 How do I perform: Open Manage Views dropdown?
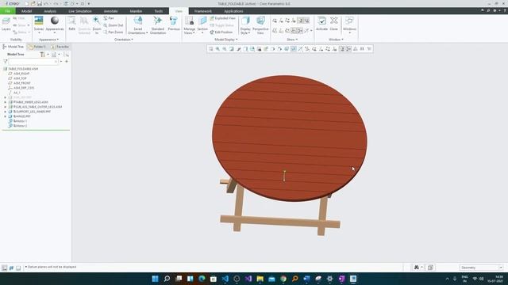189,25
